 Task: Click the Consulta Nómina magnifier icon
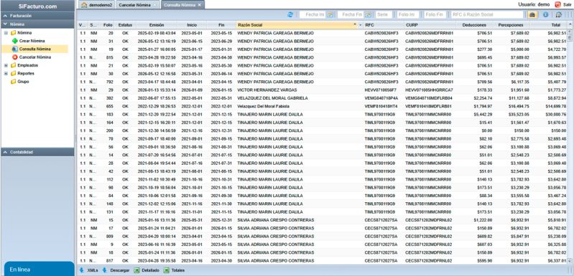point(14,49)
